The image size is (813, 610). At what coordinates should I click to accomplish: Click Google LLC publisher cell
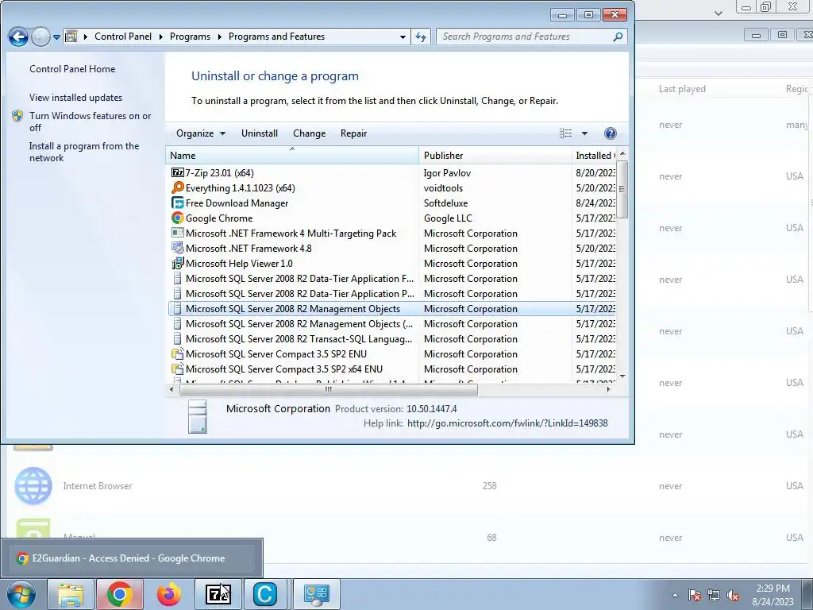[448, 218]
